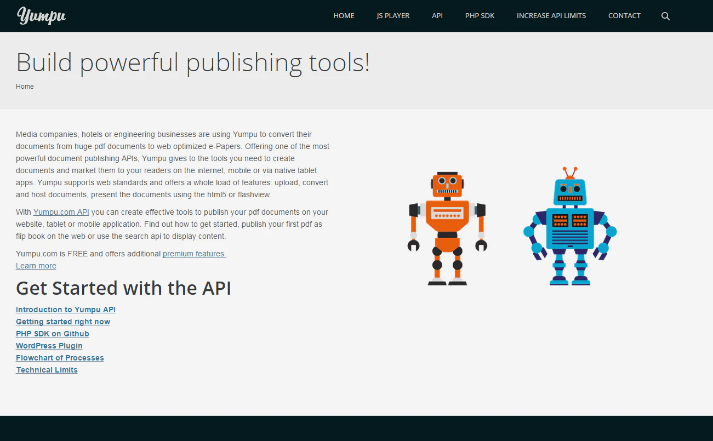This screenshot has height=441, width=713.
Task: Go to the HOME menu item
Action: 344,16
